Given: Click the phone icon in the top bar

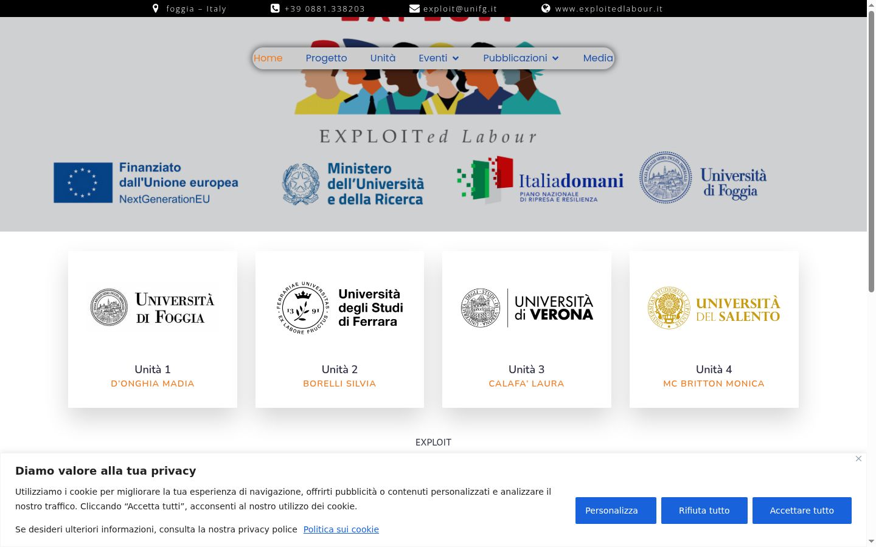Looking at the screenshot, I should pyautogui.click(x=275, y=9).
